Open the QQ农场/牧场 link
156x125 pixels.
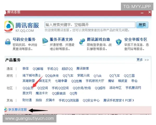pos(82,88)
